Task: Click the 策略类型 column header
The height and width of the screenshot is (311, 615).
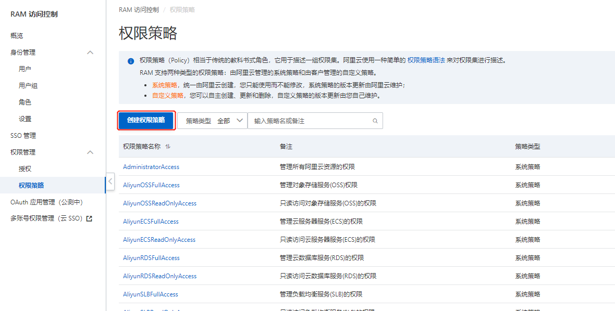Action: click(527, 146)
